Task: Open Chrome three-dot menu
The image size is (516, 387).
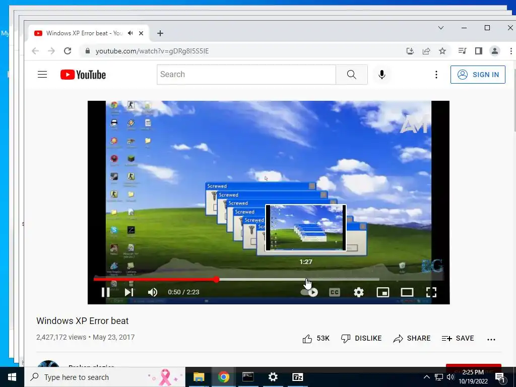Action: 511,51
